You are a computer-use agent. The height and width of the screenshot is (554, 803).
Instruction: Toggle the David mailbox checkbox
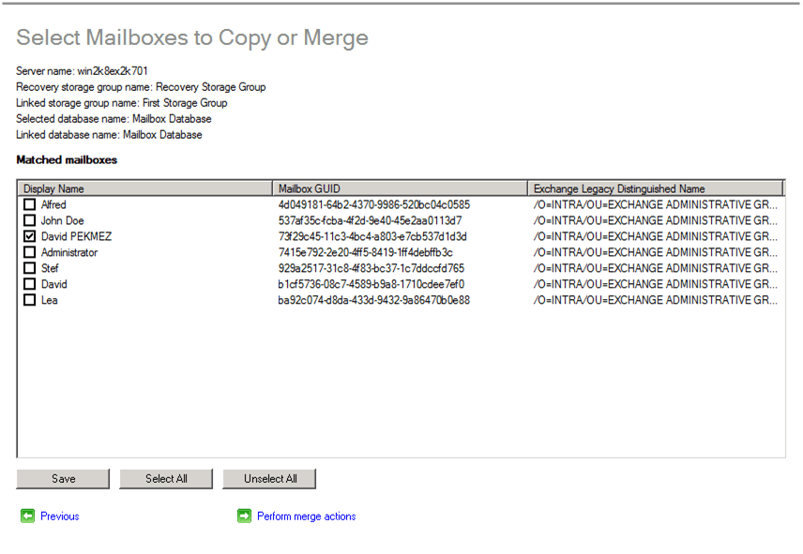pyautogui.click(x=30, y=285)
